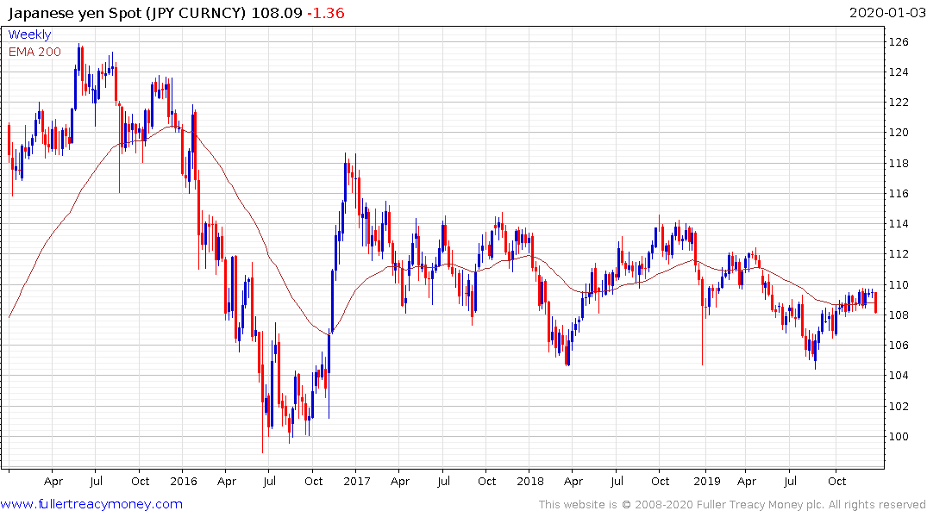Viewport: 927px width, 517px height.
Task: Click the 2017 x-axis year marker
Action: pos(356,481)
